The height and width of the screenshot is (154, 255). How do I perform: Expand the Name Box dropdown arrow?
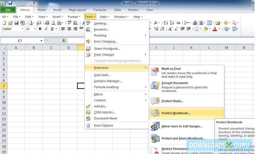(x=41, y=41)
